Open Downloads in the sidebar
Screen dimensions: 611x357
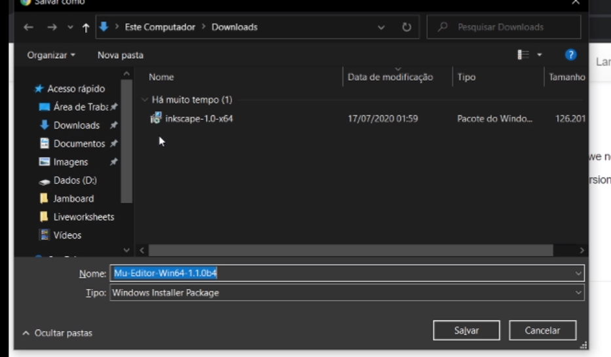[x=77, y=125]
